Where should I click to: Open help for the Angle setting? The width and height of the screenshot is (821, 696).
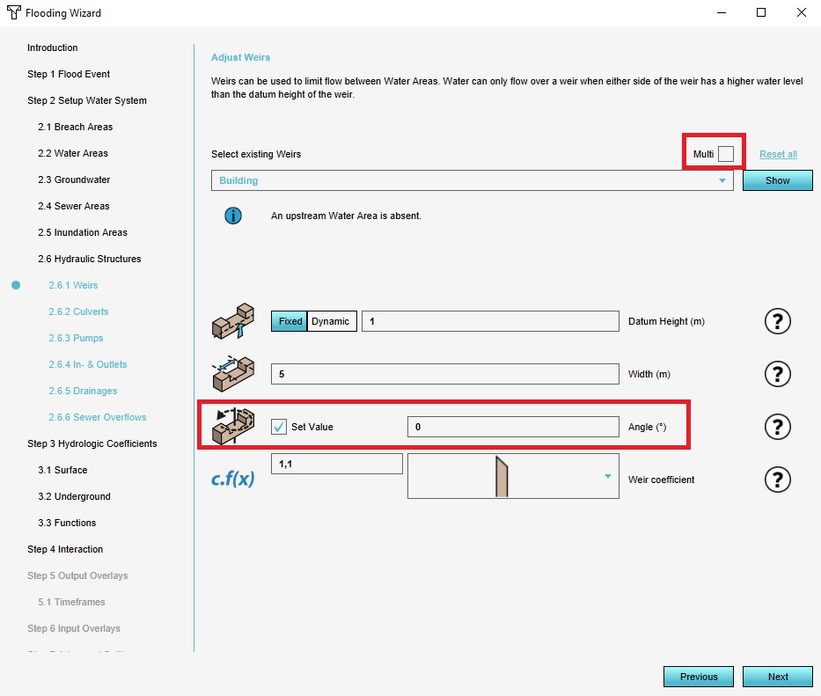(777, 428)
